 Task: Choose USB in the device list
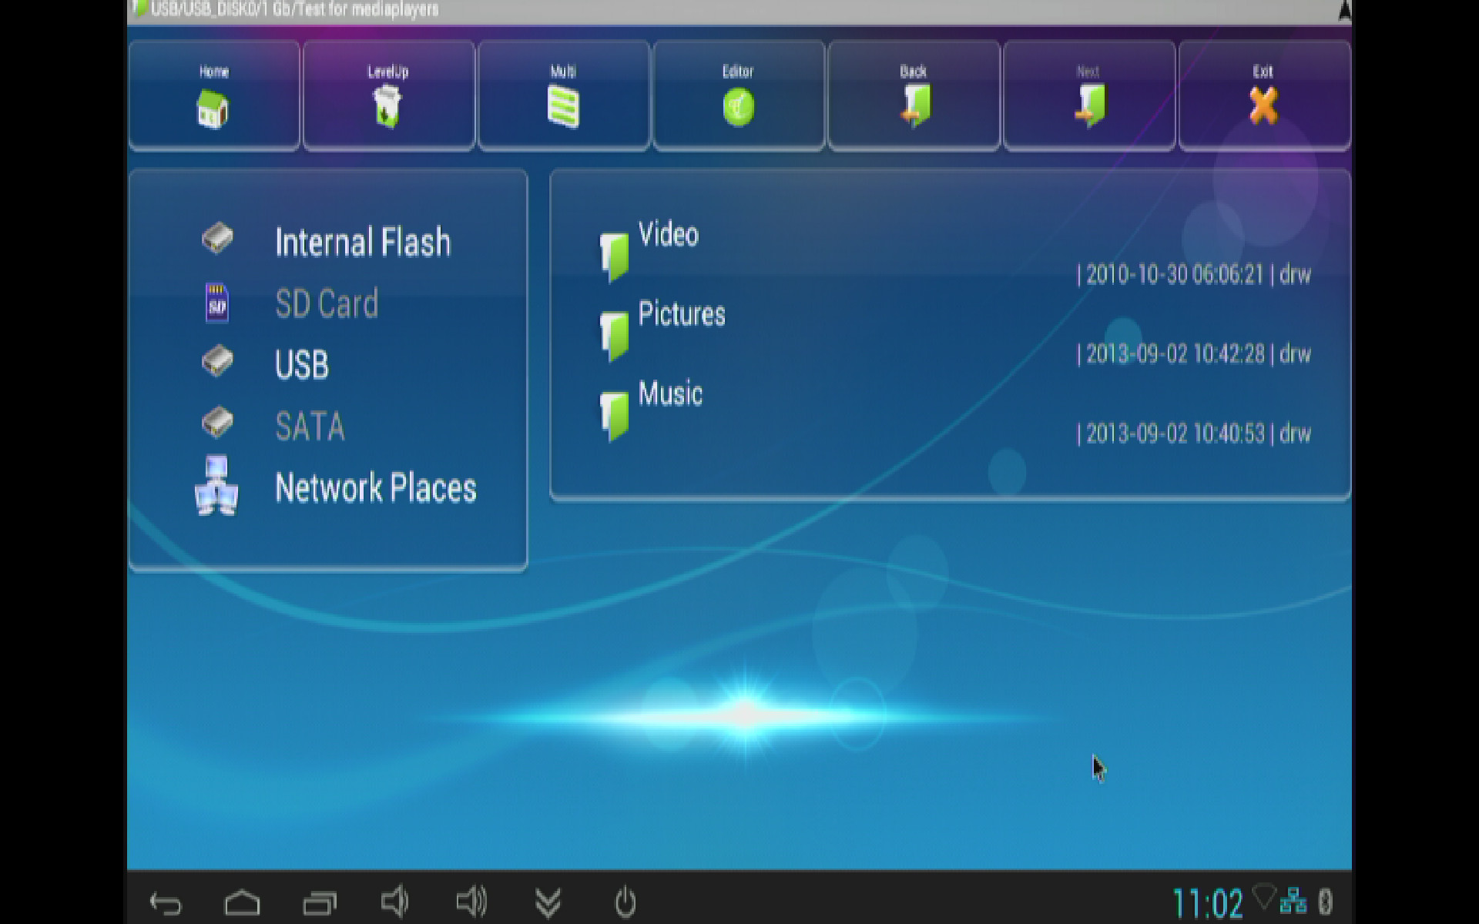click(301, 365)
